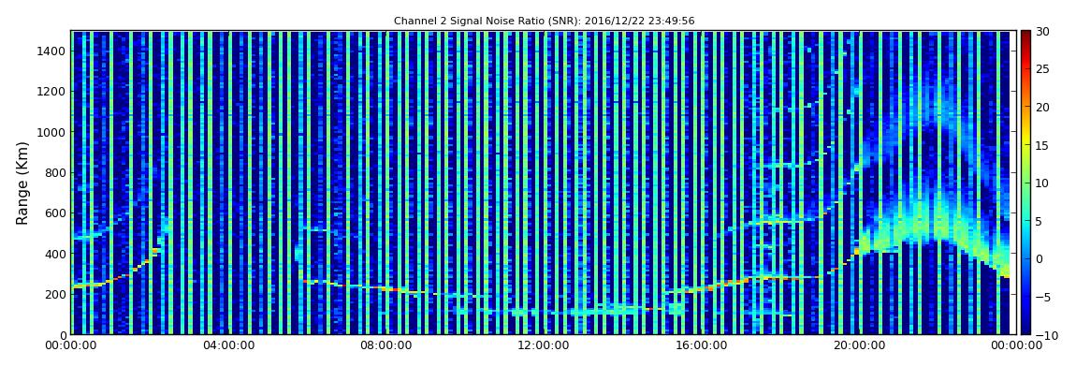Click the colorbar label −5
This screenshot has width=1076, height=381.
coord(1043,297)
